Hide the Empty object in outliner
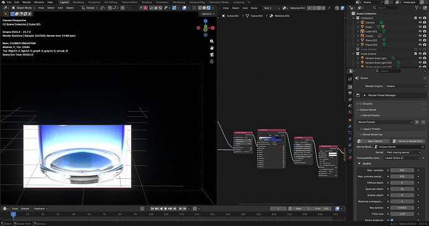The image size is (429, 226). point(420,36)
